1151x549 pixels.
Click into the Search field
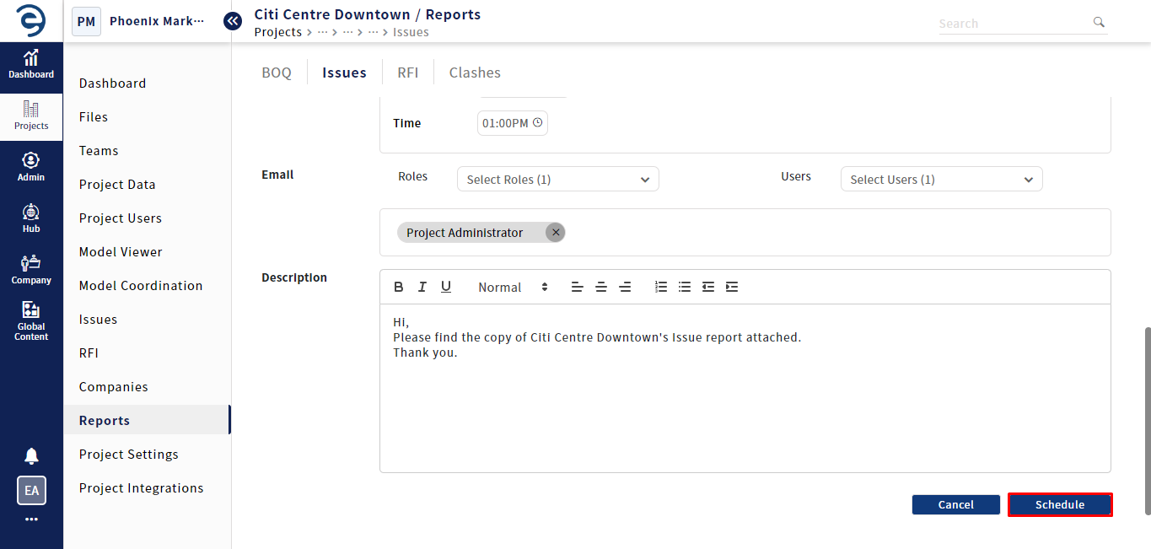[x=1014, y=23]
